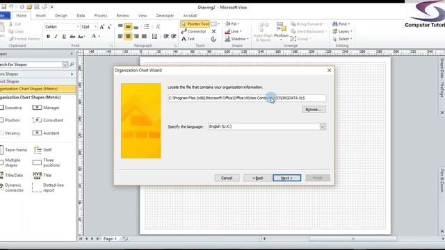Click the search magnifier for shapes
Viewport: 445px width, 250px height.
tap(72, 65)
